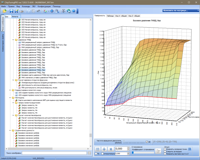This screenshot has width=200, height=160.
Task: Click the save-with-checksum toolbar icon
Action: pos(16,11)
